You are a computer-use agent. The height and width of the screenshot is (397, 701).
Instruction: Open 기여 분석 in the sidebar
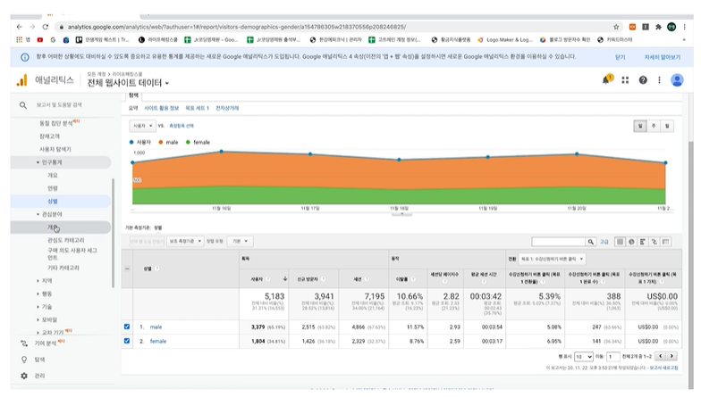pos(45,343)
